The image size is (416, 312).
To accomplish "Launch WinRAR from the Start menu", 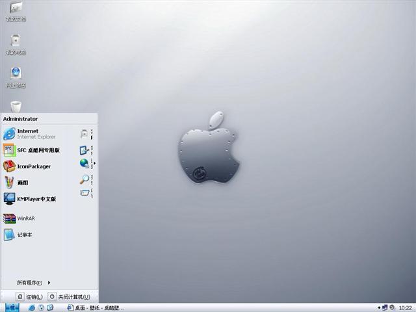I will point(19,218).
